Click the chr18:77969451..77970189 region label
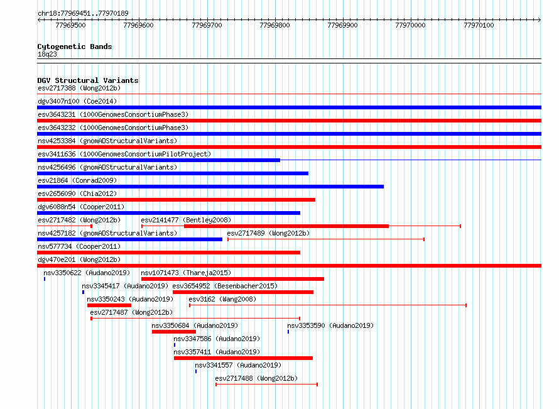 point(83,14)
